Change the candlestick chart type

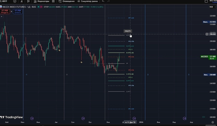point(28,1)
